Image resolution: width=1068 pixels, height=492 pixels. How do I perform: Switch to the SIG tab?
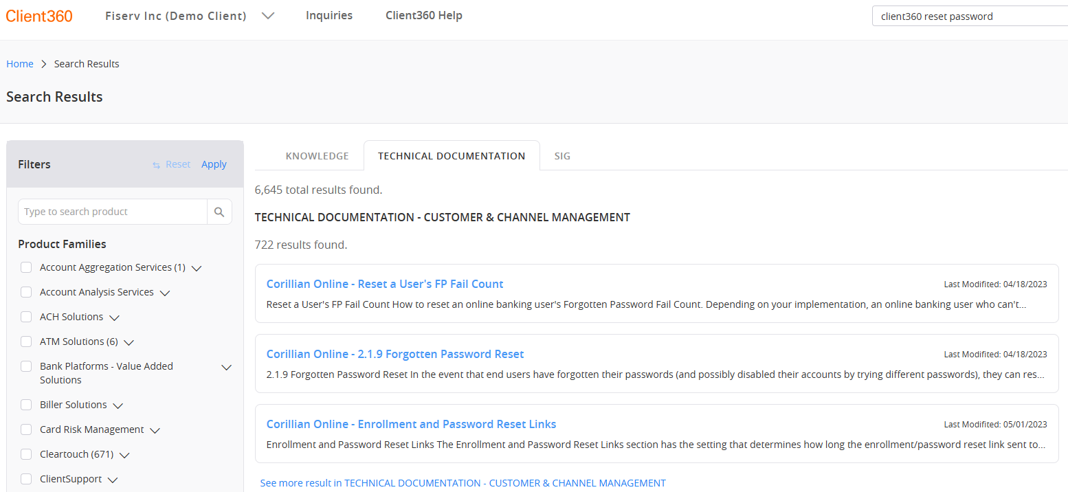[562, 156]
